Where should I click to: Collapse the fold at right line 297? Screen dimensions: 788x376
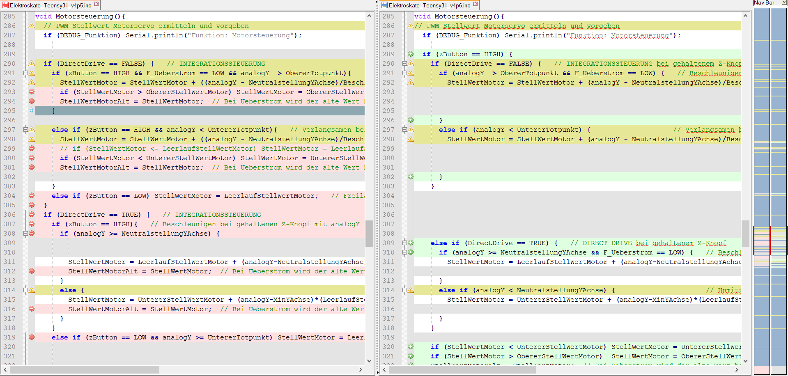404,130
